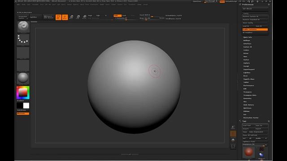Open the Material menu
This screenshot has width=287, height=161.
pos(76,4)
